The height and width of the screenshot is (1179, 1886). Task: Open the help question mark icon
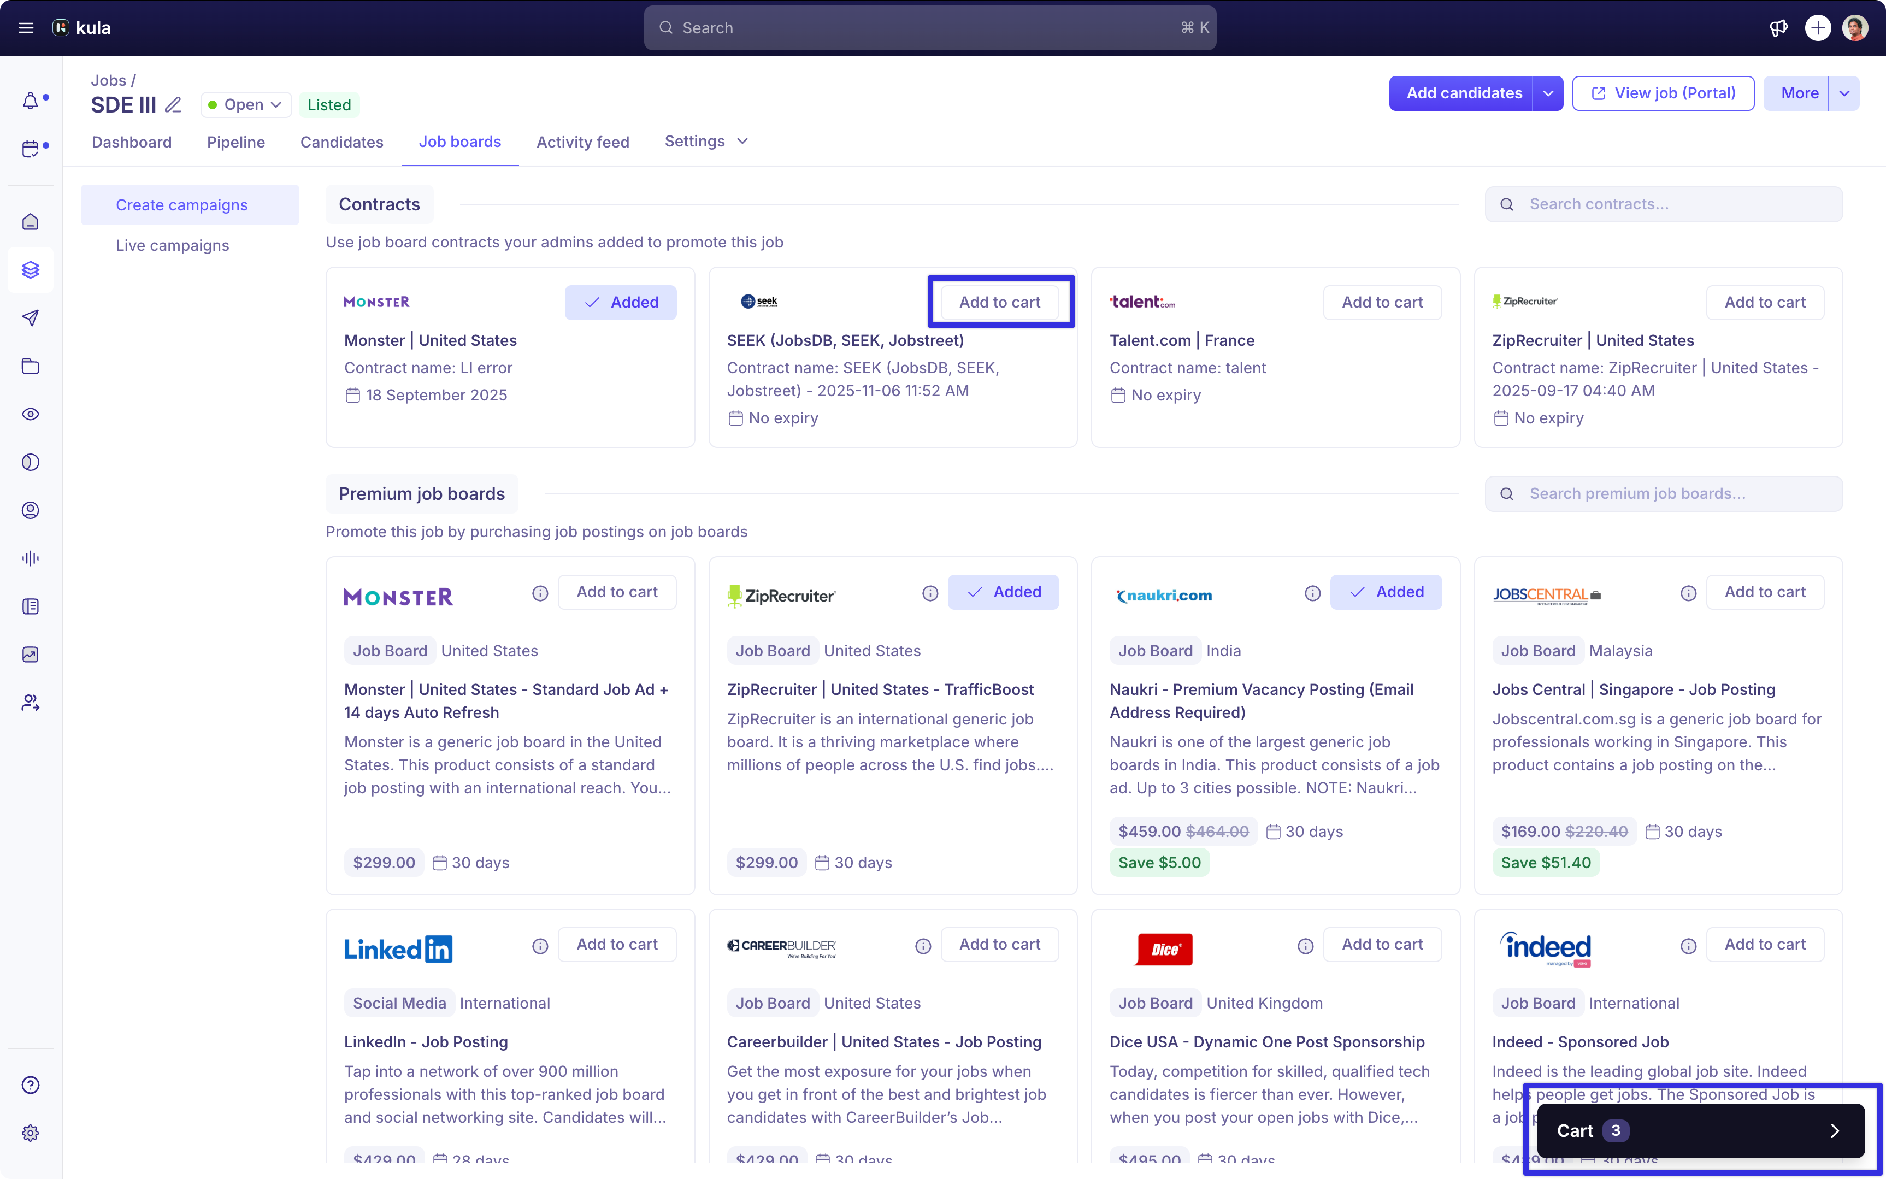click(31, 1084)
